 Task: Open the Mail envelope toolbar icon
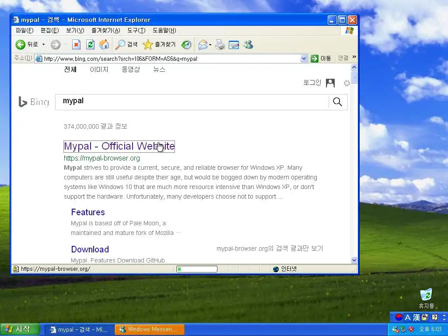pos(203,45)
